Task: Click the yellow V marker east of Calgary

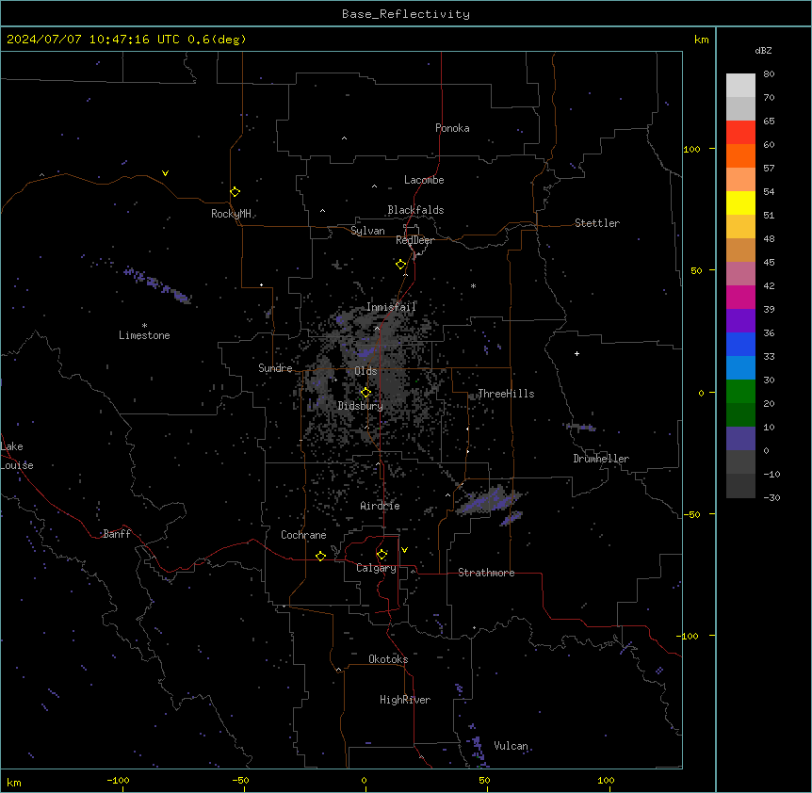Action: point(404,550)
